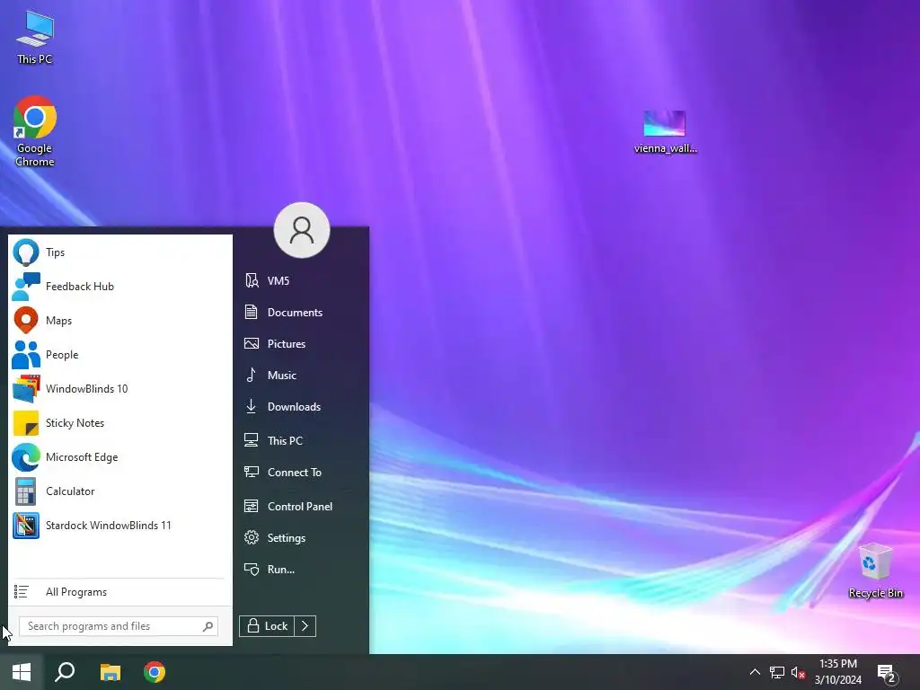Select This PC desktop icon

(x=35, y=38)
